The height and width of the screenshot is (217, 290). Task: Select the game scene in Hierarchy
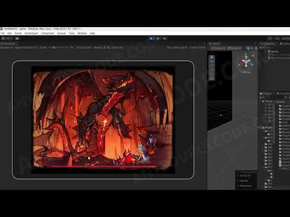[x=274, y=51]
